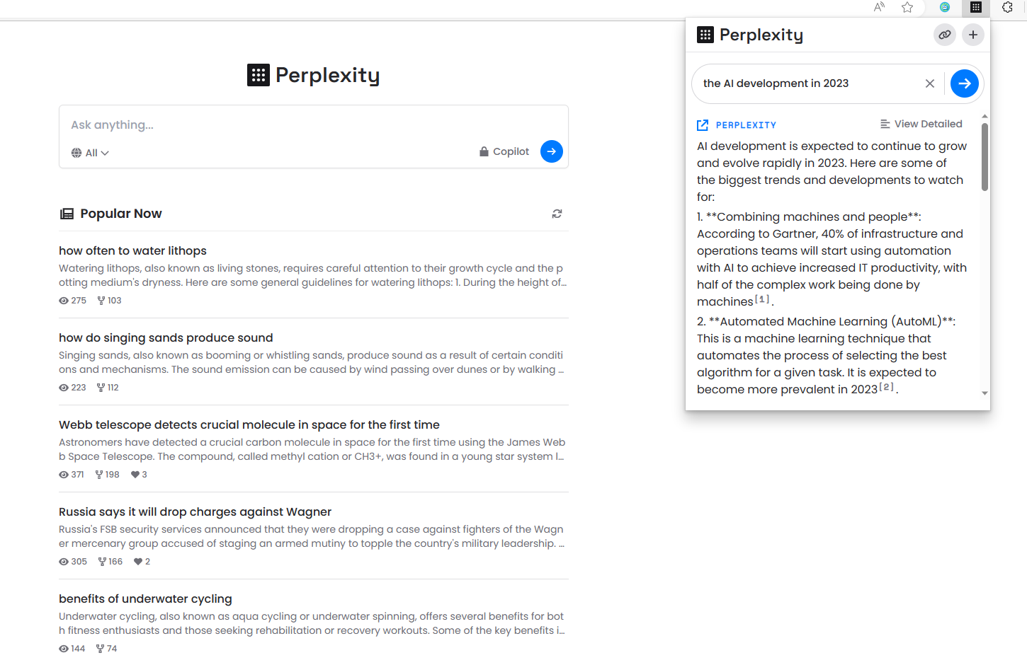Open the PERPLEXITY external link

737,125
